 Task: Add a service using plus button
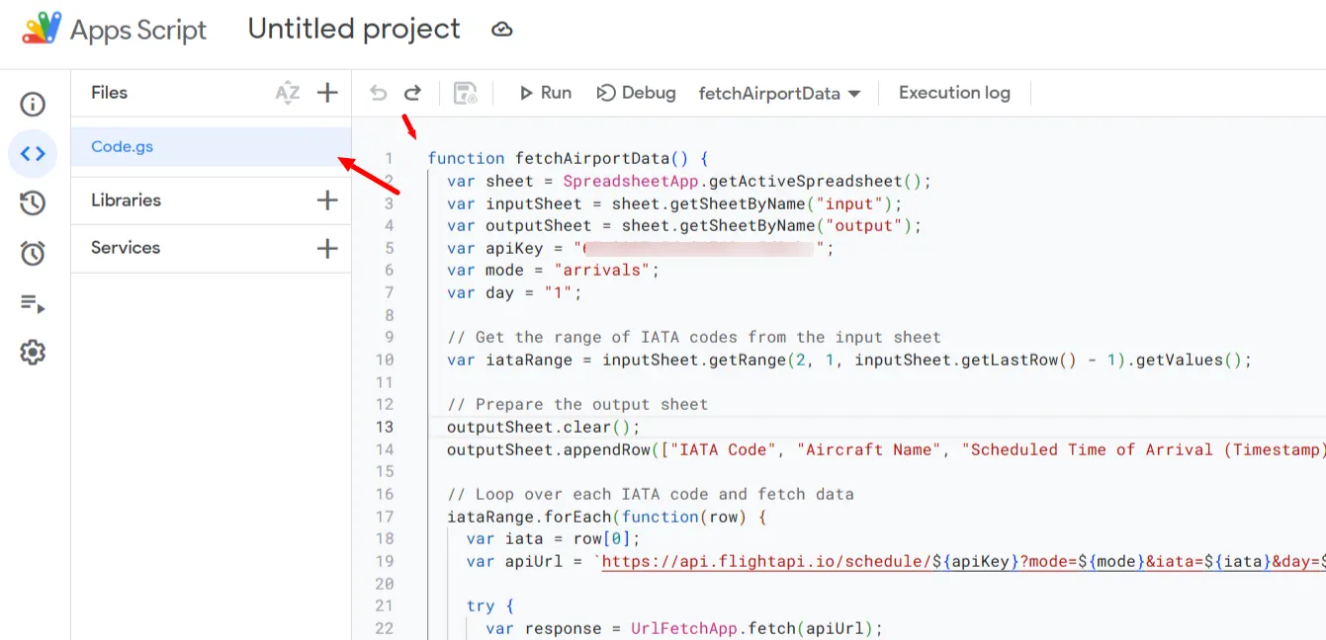pos(327,248)
